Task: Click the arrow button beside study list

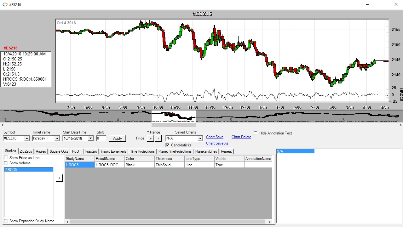Action: [x=59, y=178]
